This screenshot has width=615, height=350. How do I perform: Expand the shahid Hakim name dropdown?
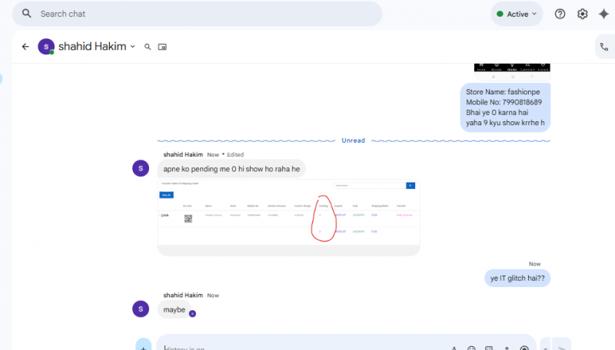(132, 47)
